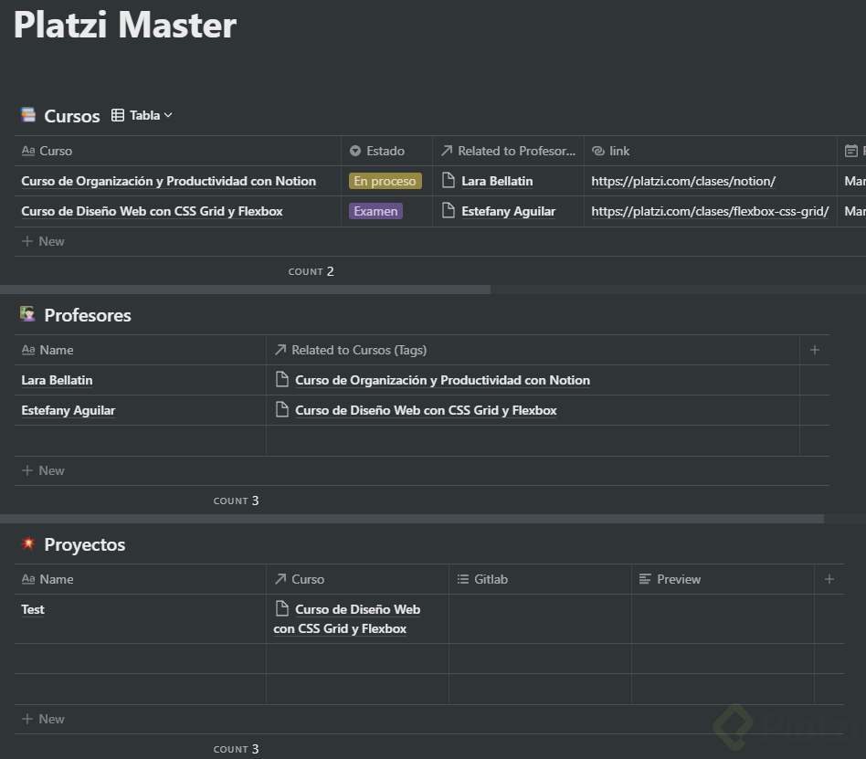Click the Estado select-property column header

click(x=385, y=151)
